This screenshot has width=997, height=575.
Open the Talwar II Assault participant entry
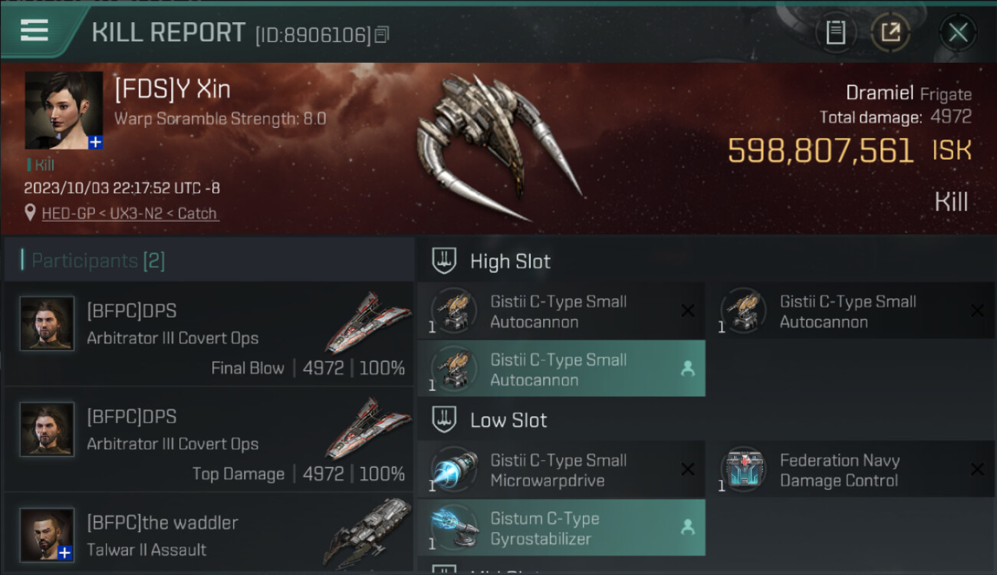pos(209,534)
